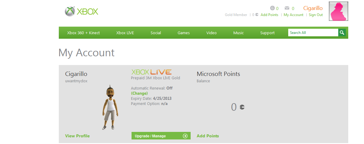Click the Upgrade / Manage button

pyautogui.click(x=161, y=136)
